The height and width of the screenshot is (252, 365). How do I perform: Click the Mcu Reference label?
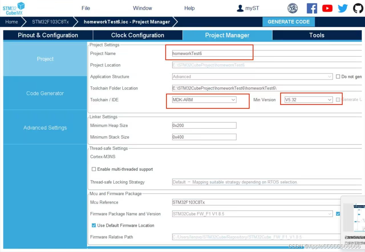[x=104, y=202]
